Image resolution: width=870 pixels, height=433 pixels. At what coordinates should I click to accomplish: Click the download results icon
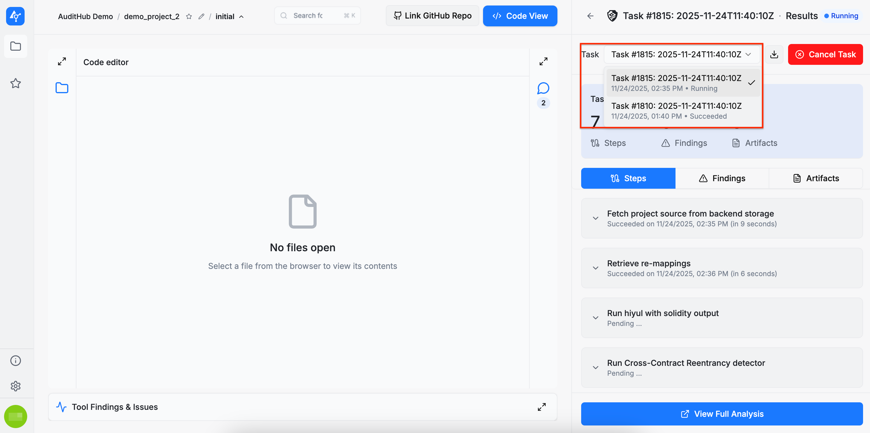[x=774, y=54]
